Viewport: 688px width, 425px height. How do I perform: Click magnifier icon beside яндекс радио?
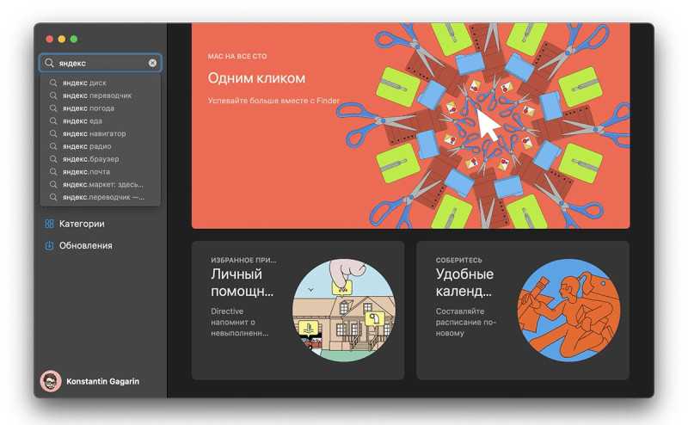(x=53, y=146)
